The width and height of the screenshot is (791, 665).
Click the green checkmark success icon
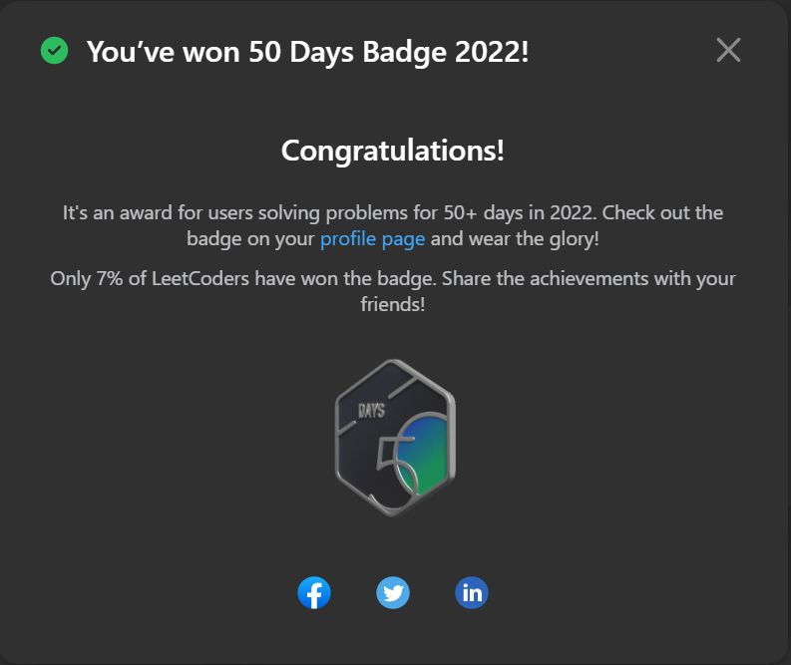pos(55,51)
